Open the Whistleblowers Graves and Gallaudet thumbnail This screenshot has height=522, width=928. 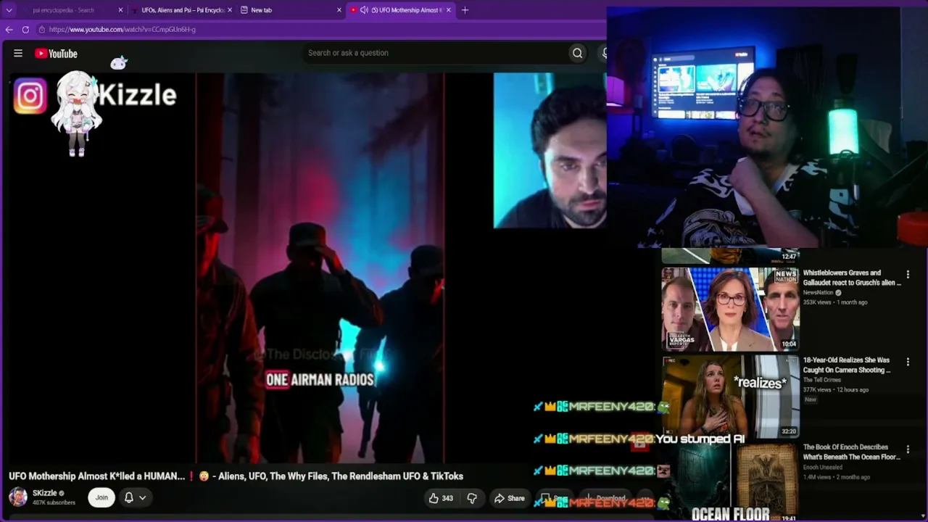click(x=730, y=310)
